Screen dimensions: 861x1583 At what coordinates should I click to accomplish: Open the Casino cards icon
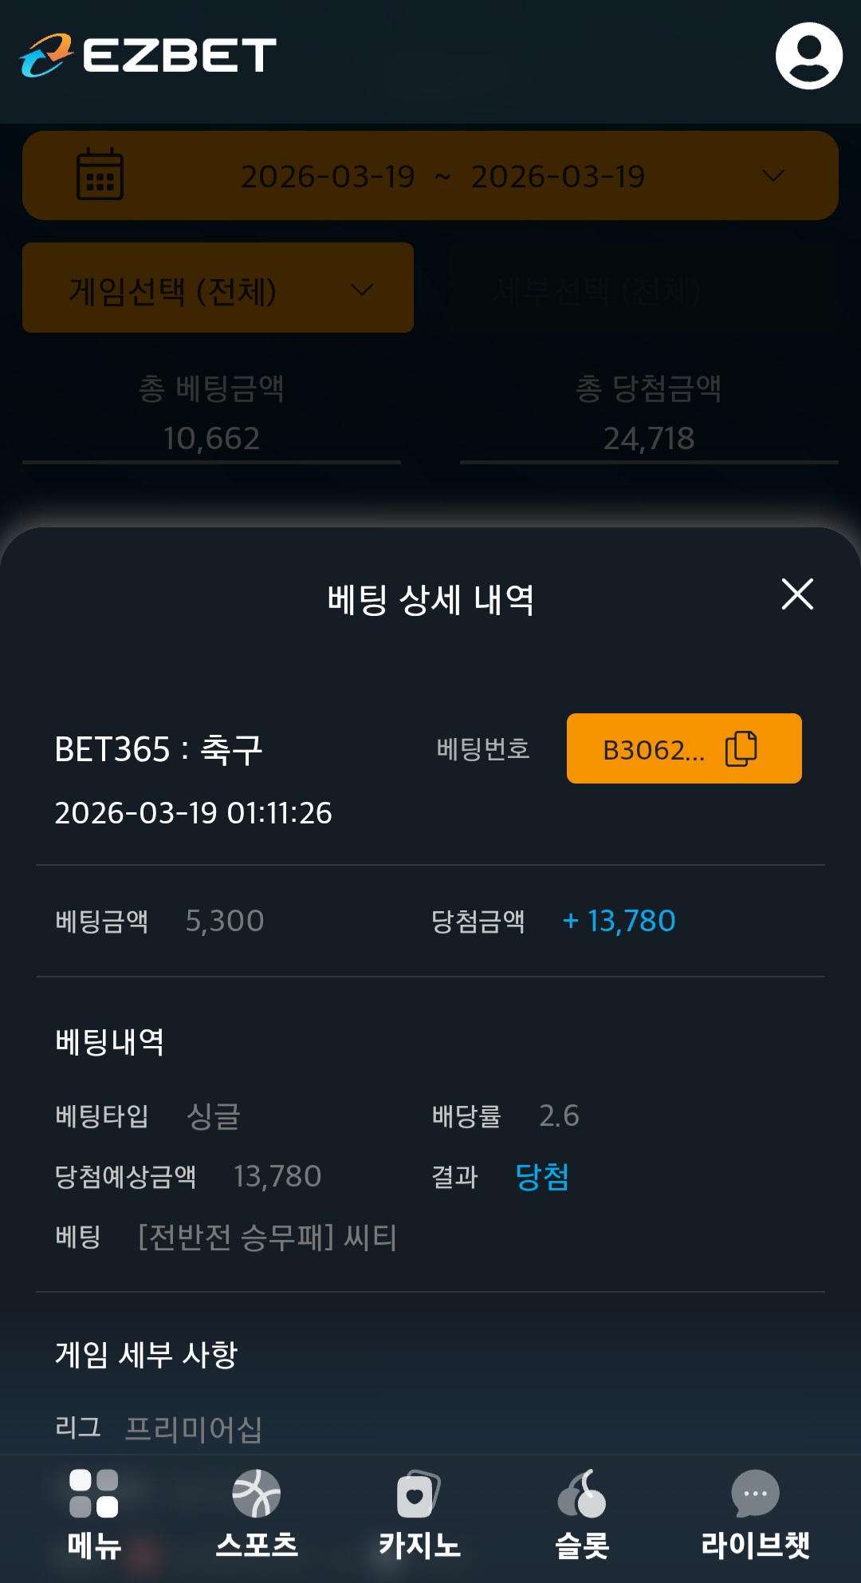[x=419, y=1493]
